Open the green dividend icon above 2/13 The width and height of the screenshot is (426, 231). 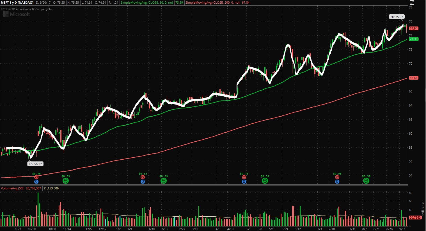(x=163, y=181)
